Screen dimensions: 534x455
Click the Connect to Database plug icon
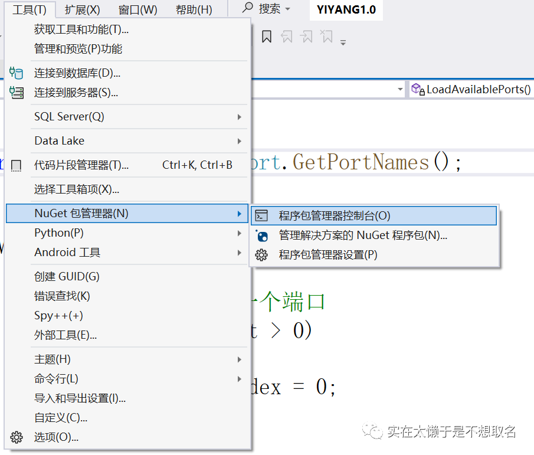tap(17, 73)
